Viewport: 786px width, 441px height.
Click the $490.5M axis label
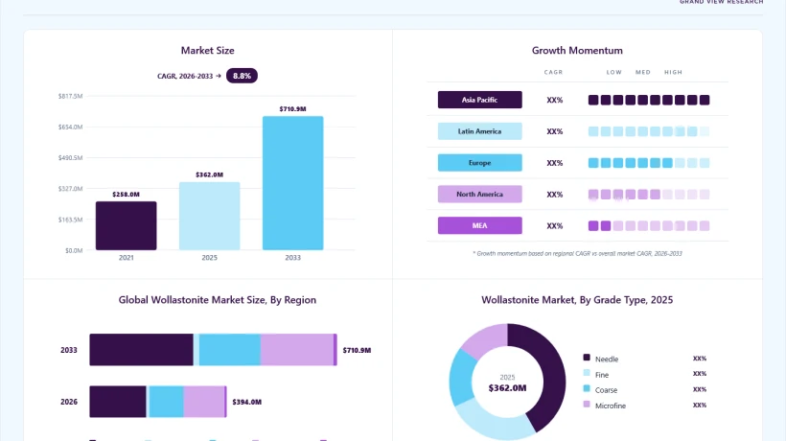click(70, 158)
